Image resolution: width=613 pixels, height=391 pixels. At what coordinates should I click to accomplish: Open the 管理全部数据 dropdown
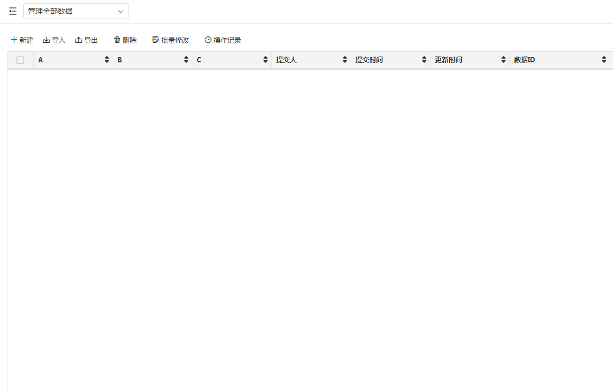pos(76,11)
